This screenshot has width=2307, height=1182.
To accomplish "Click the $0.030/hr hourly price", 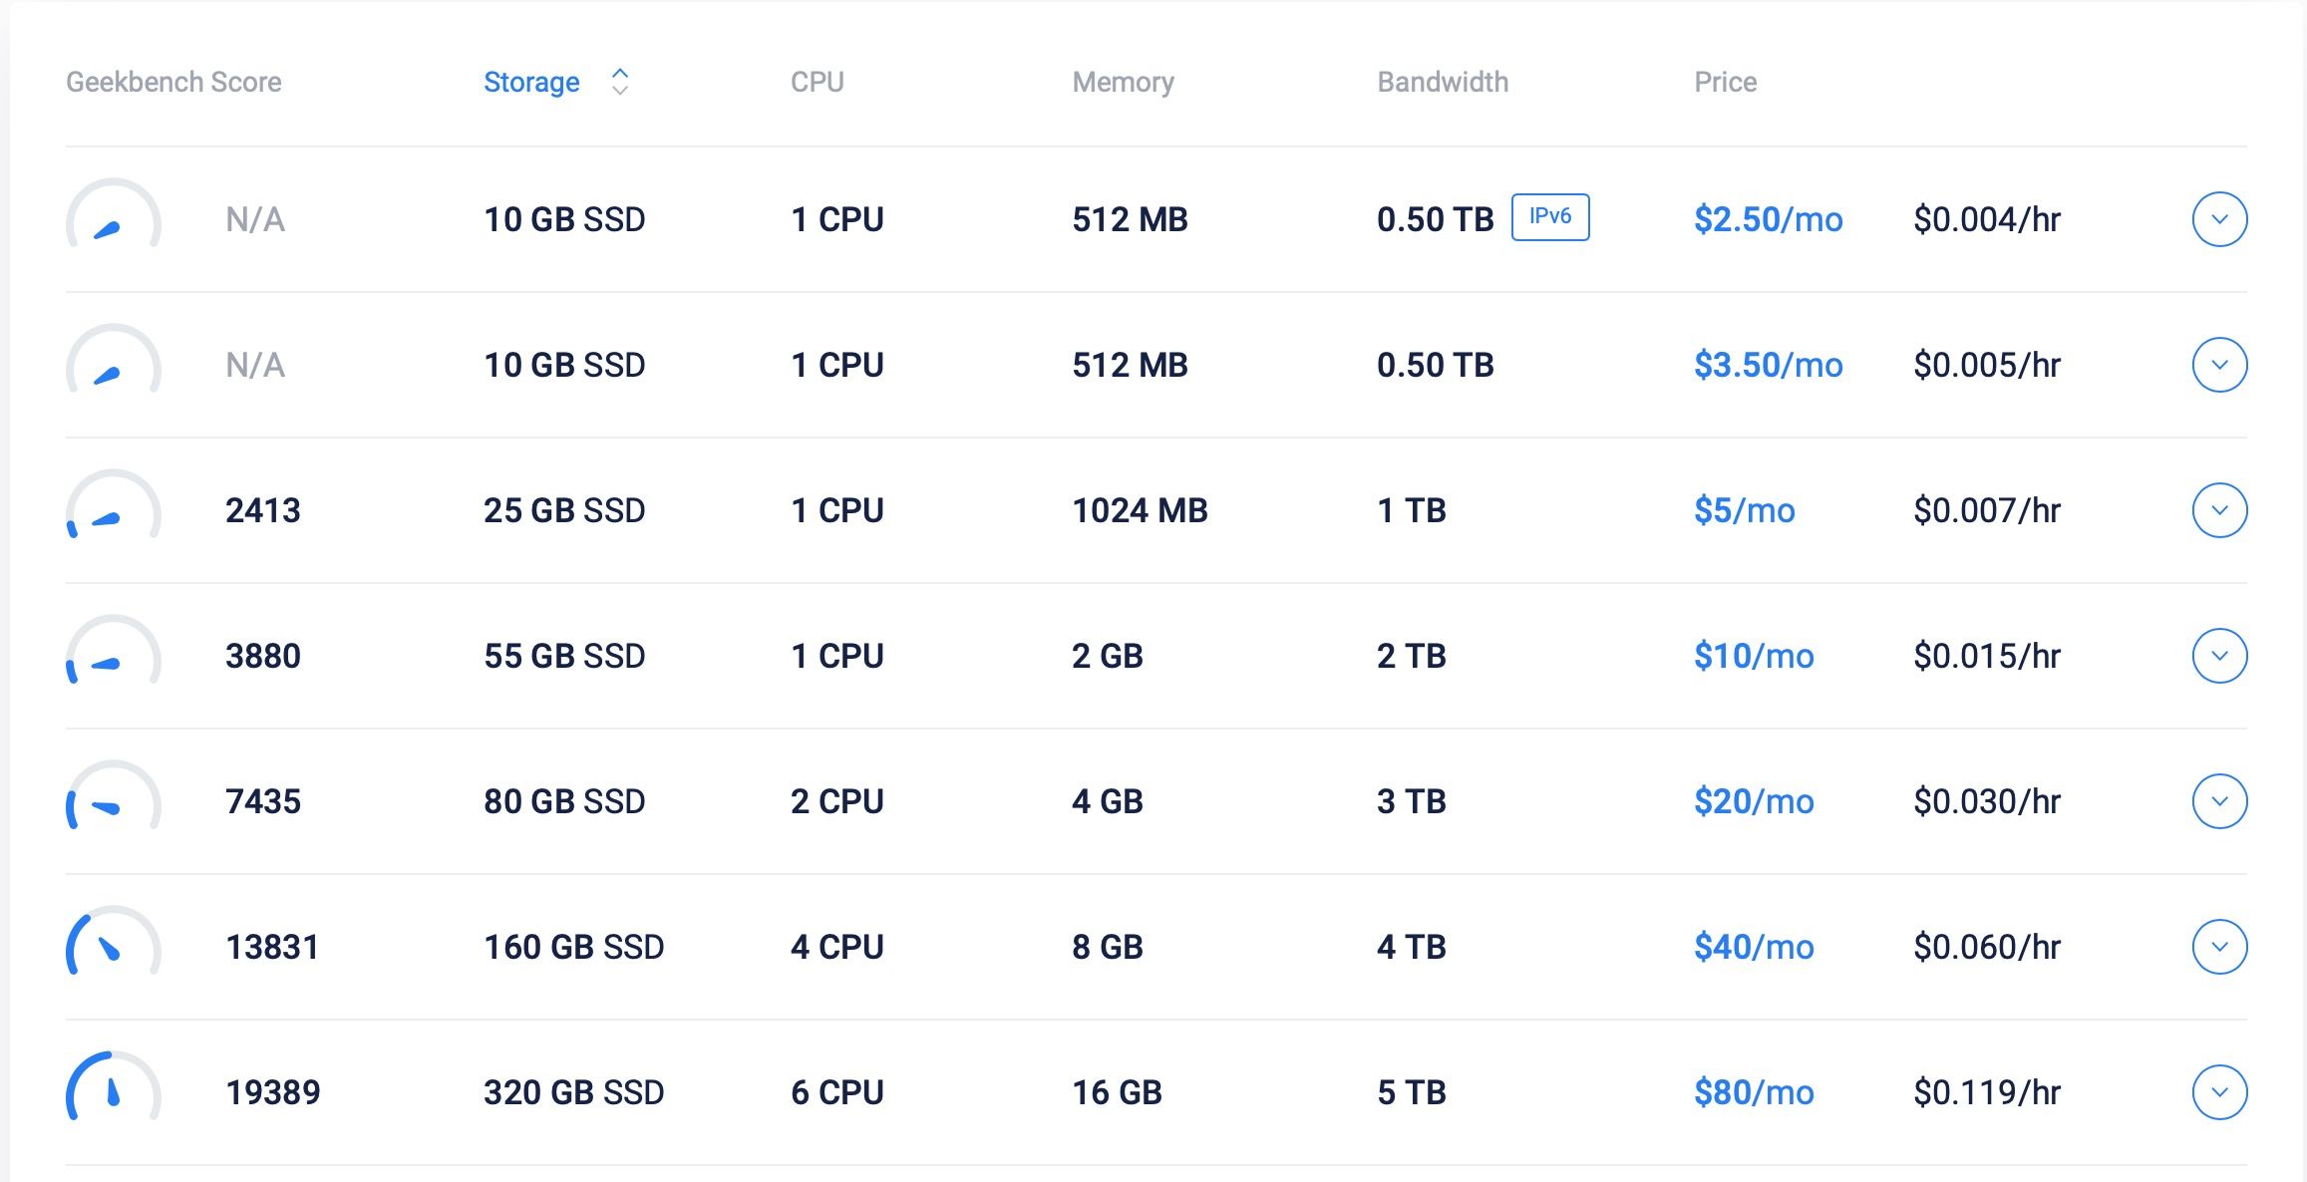I will pyautogui.click(x=1987, y=801).
